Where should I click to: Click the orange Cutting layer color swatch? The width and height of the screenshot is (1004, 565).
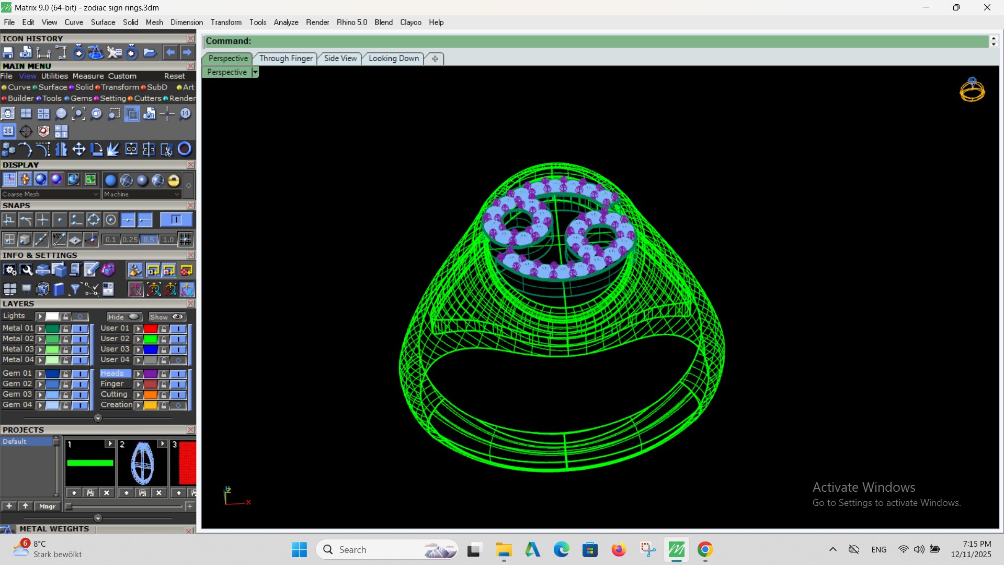click(x=151, y=394)
